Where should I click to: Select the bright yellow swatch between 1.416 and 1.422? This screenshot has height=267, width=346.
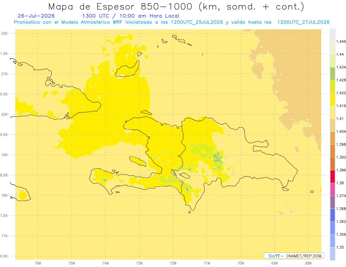click(332, 99)
